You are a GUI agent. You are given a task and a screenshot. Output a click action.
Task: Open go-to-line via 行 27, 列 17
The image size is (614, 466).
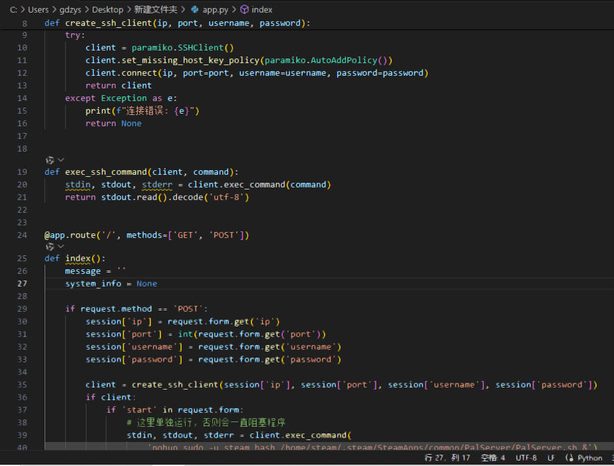click(x=448, y=458)
